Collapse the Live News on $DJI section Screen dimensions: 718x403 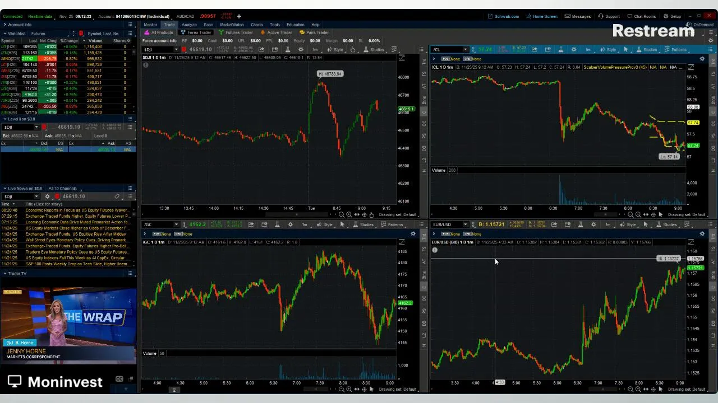click(x=4, y=189)
